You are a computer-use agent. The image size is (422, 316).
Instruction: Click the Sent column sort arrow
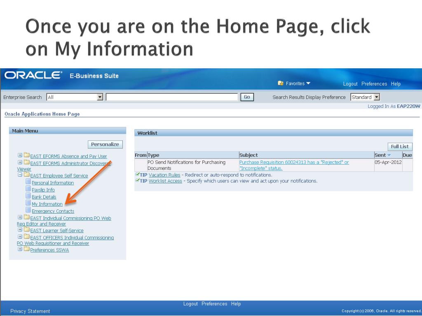click(389, 155)
